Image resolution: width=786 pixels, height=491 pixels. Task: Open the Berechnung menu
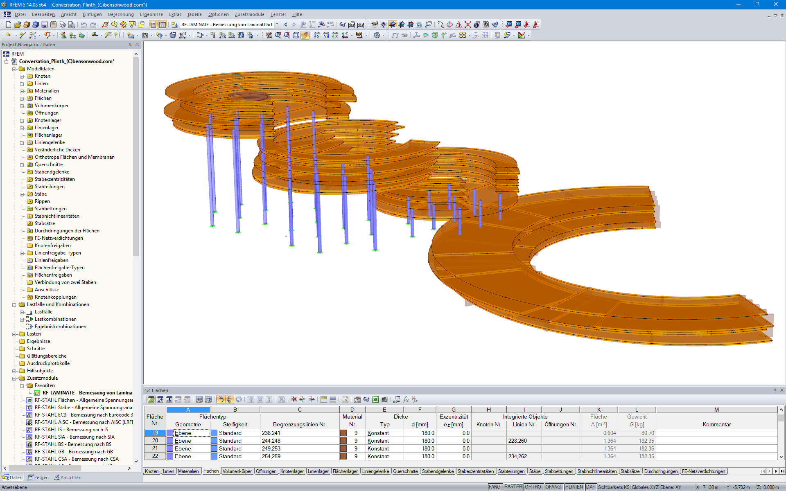121,14
